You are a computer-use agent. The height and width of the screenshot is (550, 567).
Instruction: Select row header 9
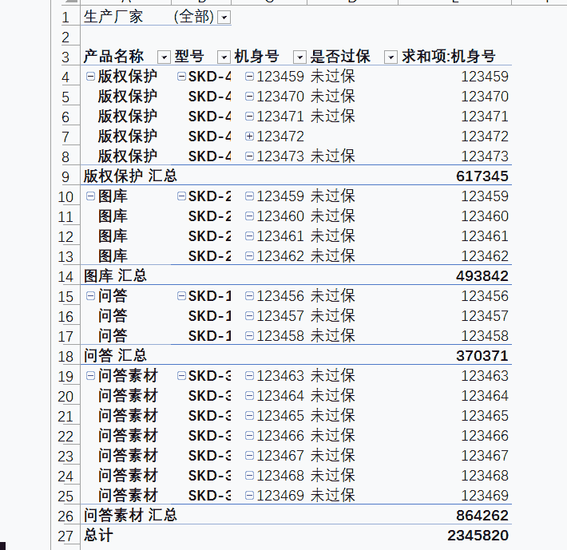tap(65, 176)
